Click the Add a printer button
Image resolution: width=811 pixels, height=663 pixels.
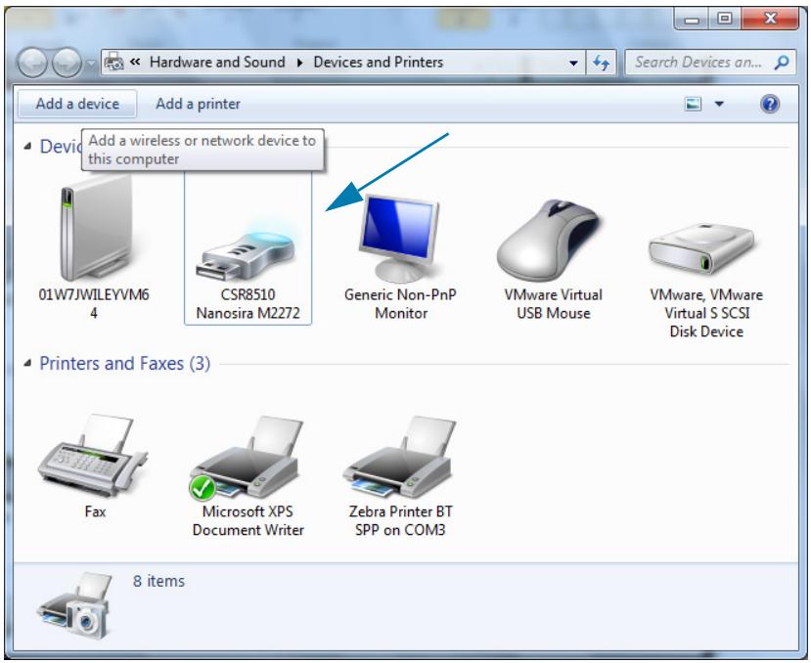pyautogui.click(x=198, y=104)
